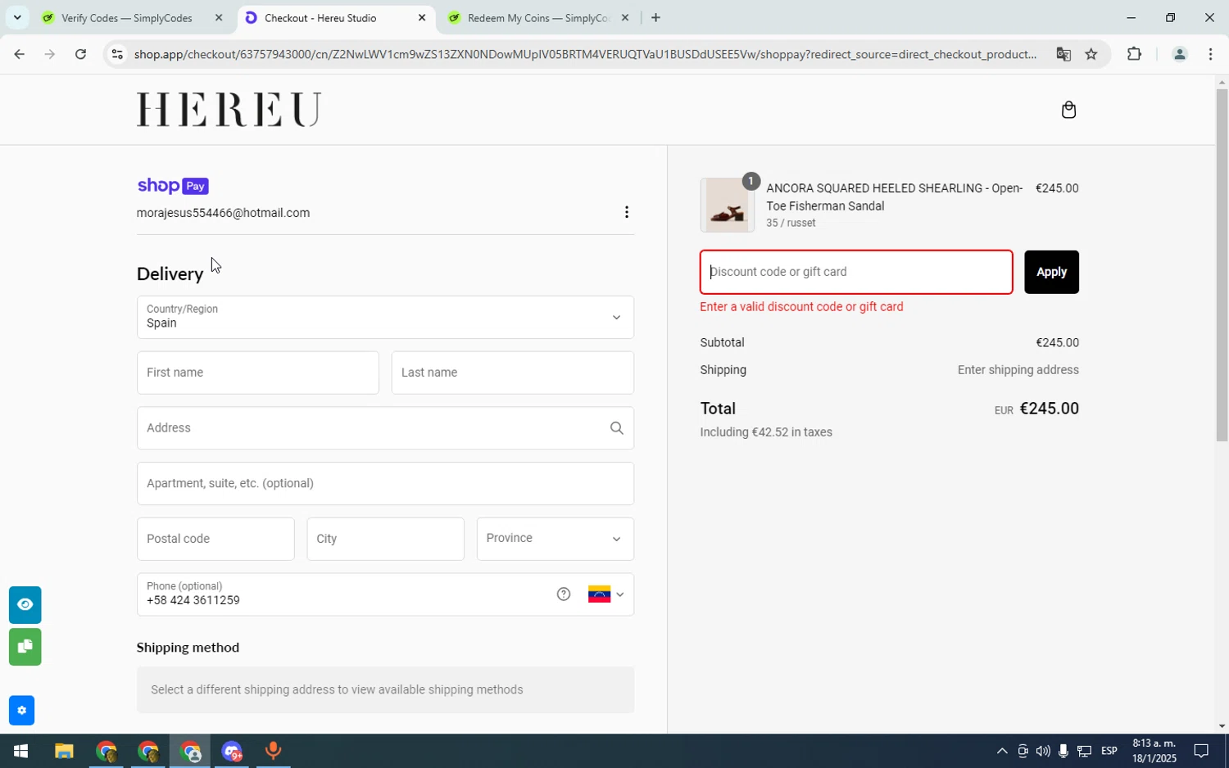Click the Enter shipping address text
Image resolution: width=1229 pixels, height=768 pixels.
1018,370
